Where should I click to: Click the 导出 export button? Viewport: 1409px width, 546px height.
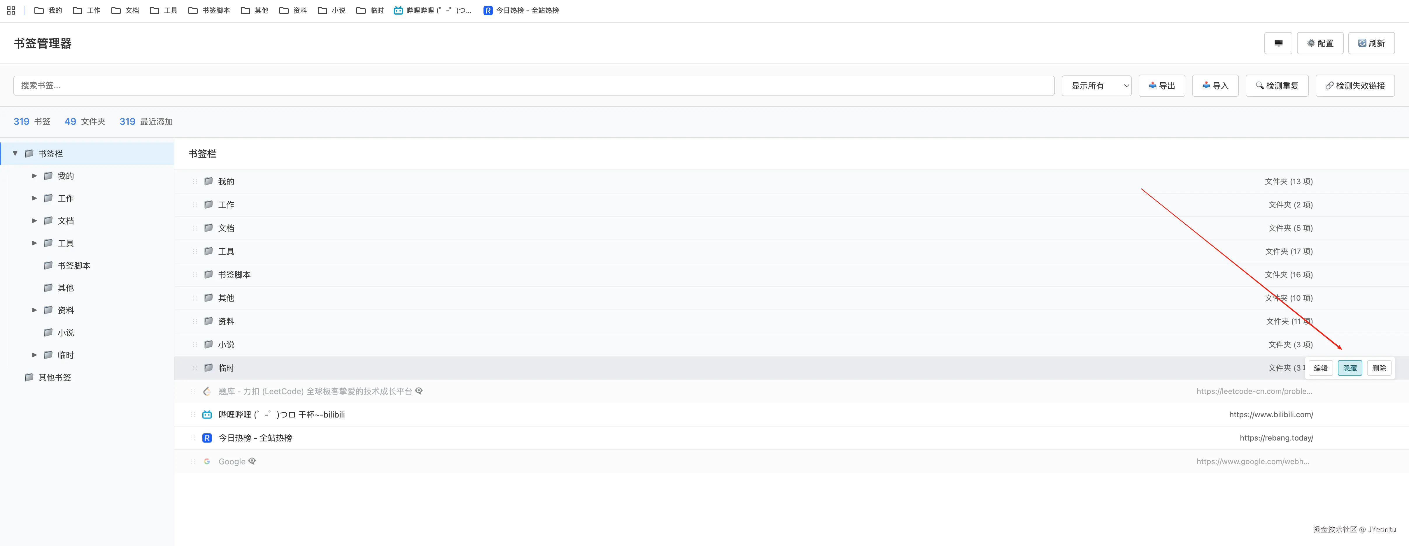point(1161,86)
